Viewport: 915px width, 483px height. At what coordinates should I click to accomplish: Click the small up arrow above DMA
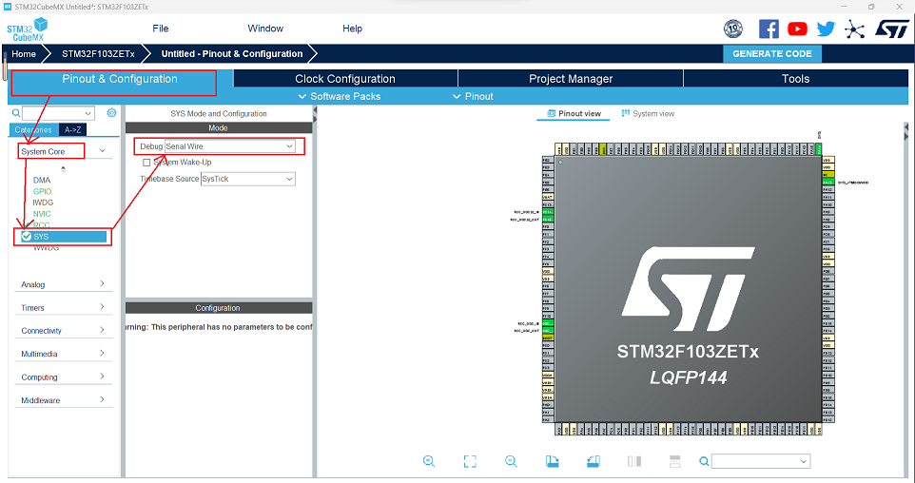coord(63,169)
